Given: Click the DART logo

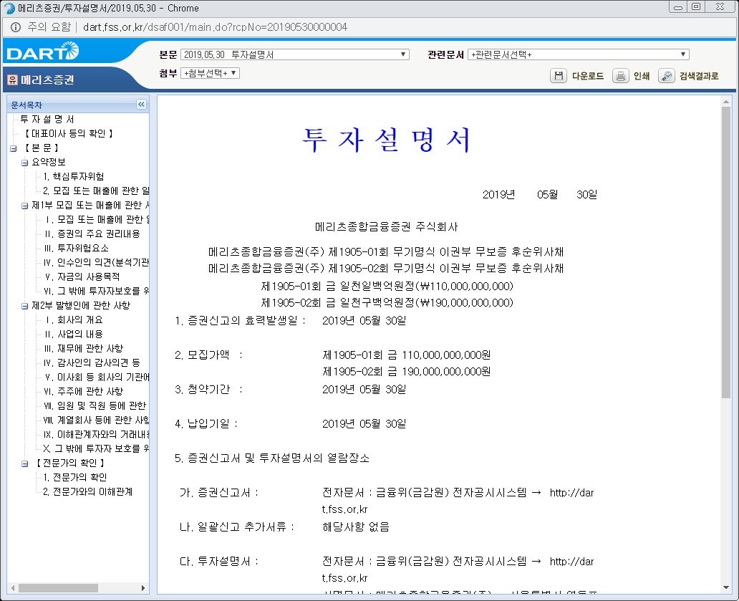Looking at the screenshot, I should coord(42,52).
